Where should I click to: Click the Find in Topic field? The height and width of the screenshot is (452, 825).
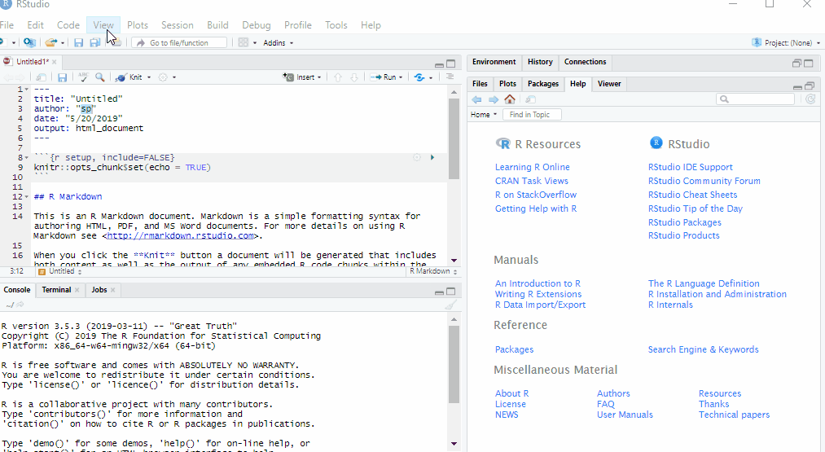click(x=532, y=115)
